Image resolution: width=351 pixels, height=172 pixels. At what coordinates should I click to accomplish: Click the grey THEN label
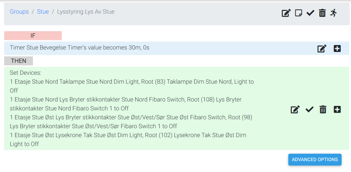[x=19, y=61]
